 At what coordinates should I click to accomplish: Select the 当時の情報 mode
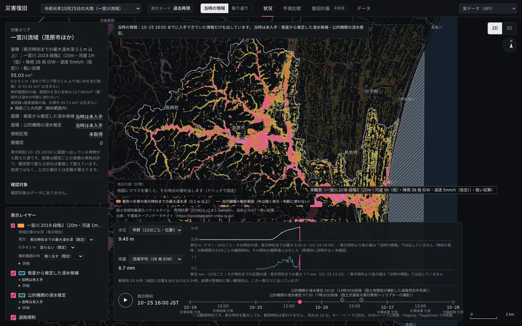(x=214, y=8)
